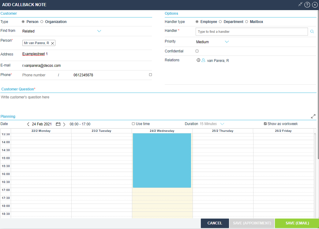This screenshot has width=319, height=229.
Task: Click the Cancel button
Action: point(215,223)
